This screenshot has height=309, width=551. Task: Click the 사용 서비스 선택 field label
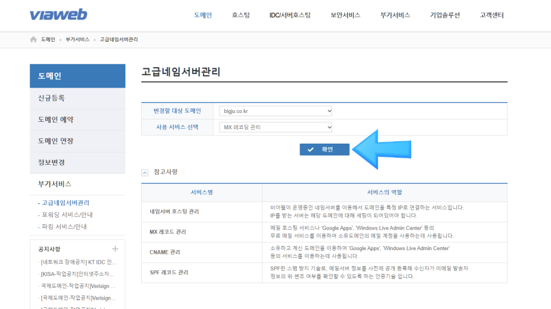(177, 127)
